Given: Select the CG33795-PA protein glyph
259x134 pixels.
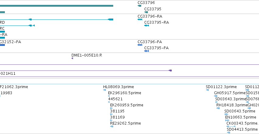Looking at the screenshot, I should [x=146, y=51].
